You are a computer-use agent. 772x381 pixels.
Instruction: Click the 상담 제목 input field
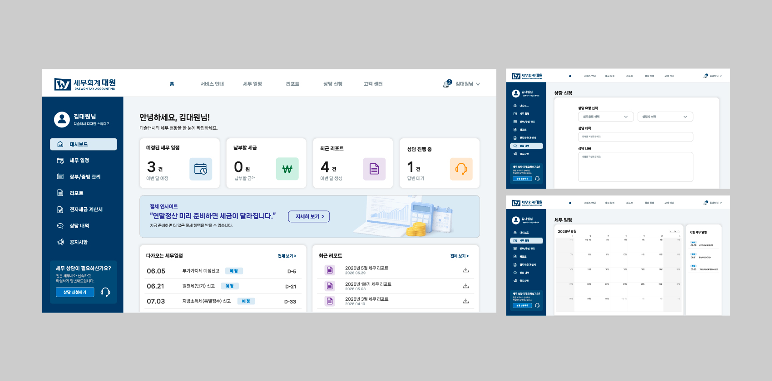click(636, 137)
